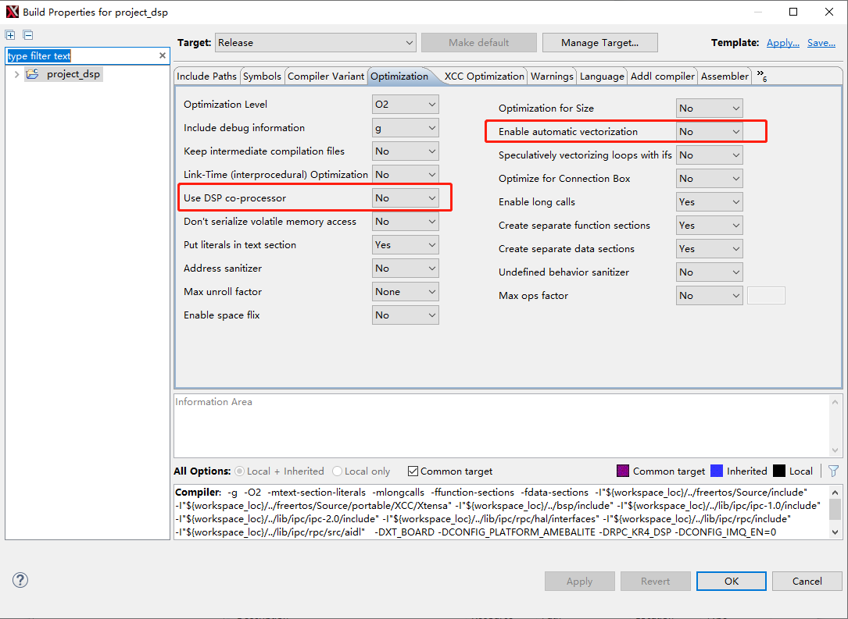This screenshot has width=848, height=619.
Task: Select the Local + Inherited radio button
Action: pyautogui.click(x=240, y=471)
